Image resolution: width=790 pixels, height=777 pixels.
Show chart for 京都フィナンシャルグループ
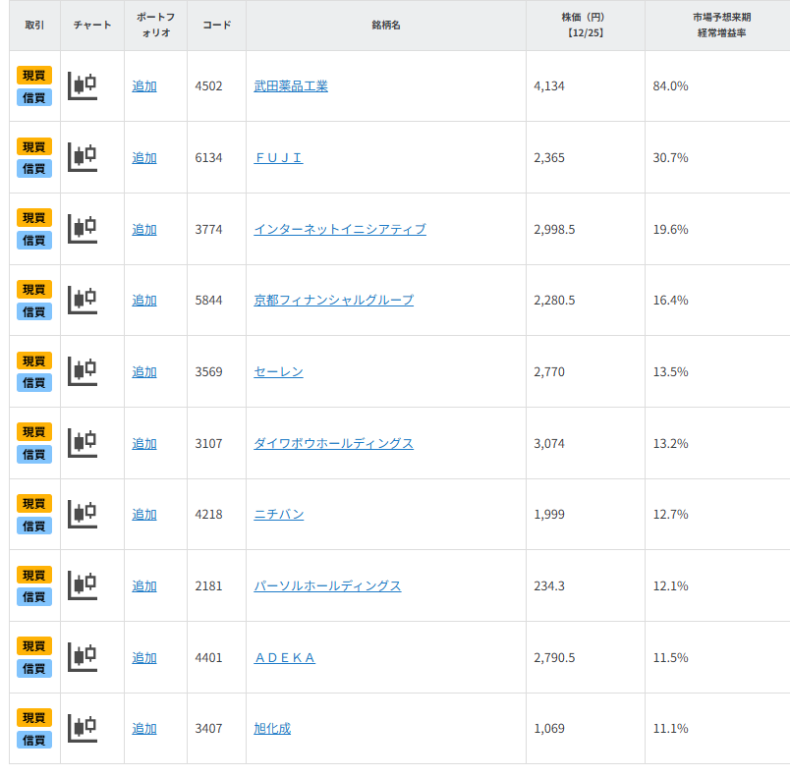click(x=83, y=300)
